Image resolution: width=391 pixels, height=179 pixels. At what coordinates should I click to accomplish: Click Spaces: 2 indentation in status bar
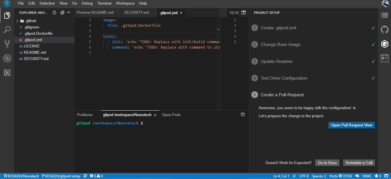point(319,176)
